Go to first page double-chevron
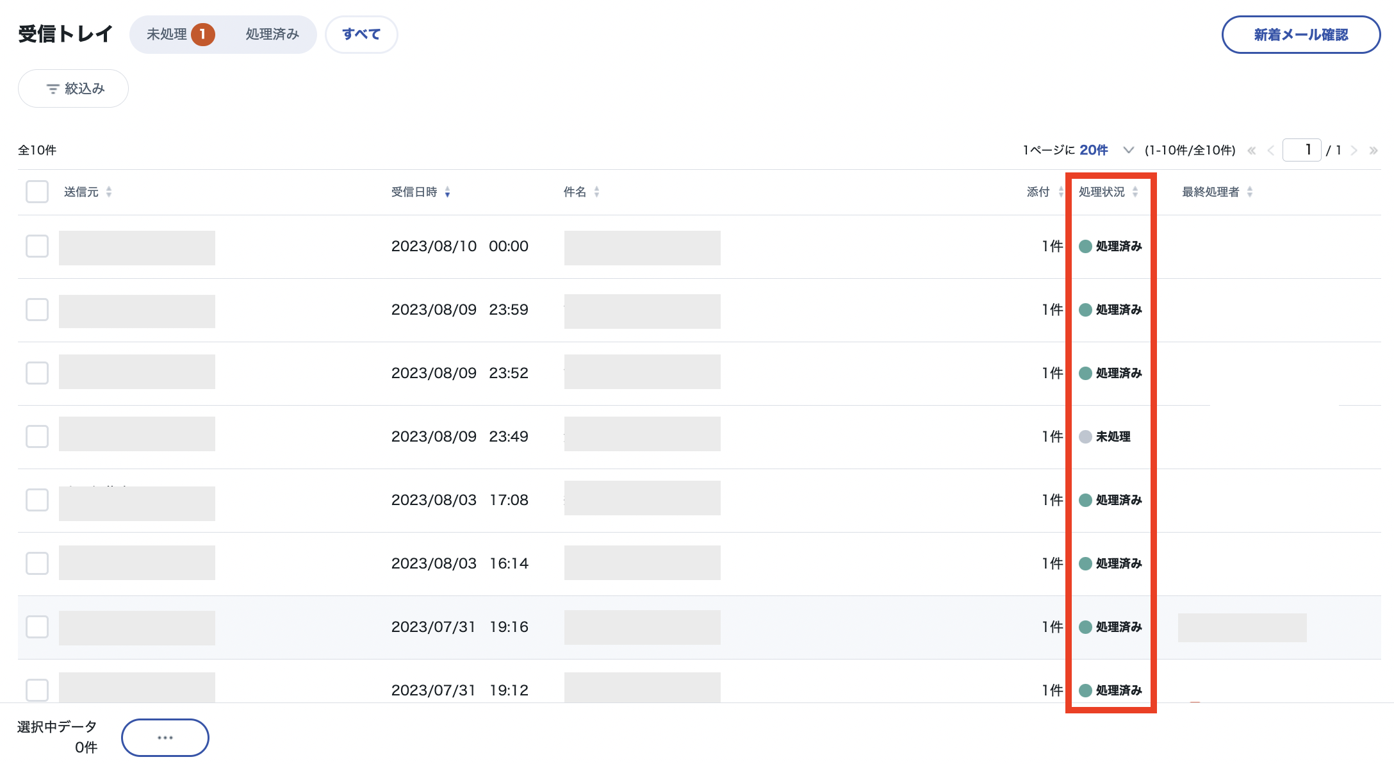Screen dimensions: 1394x764 pos(1251,151)
